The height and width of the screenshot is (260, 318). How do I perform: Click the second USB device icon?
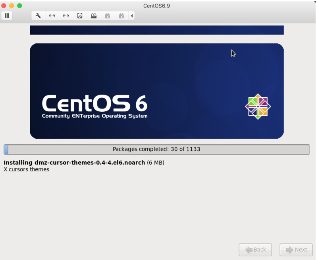click(121, 16)
